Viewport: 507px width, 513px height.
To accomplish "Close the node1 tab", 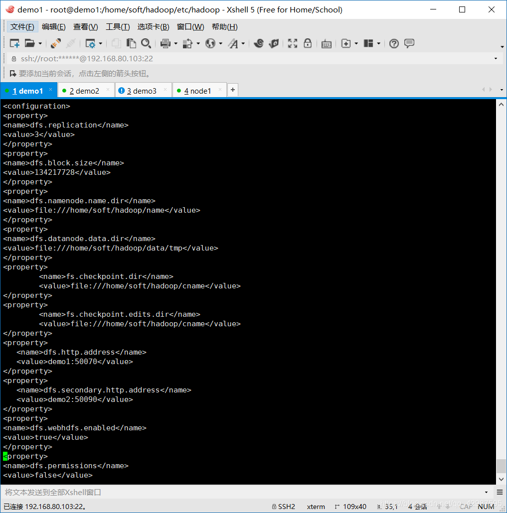I will 220,90.
